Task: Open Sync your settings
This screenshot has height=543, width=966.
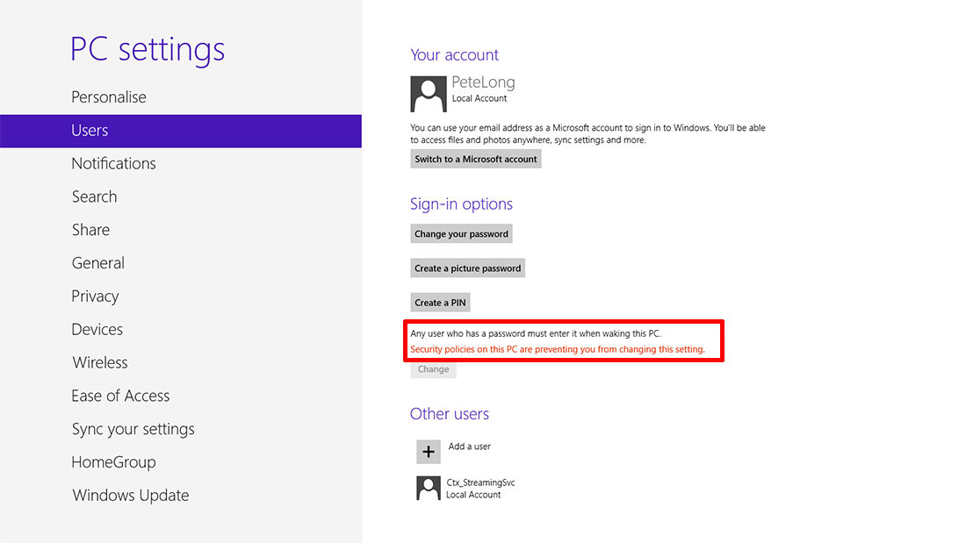Action: (133, 430)
